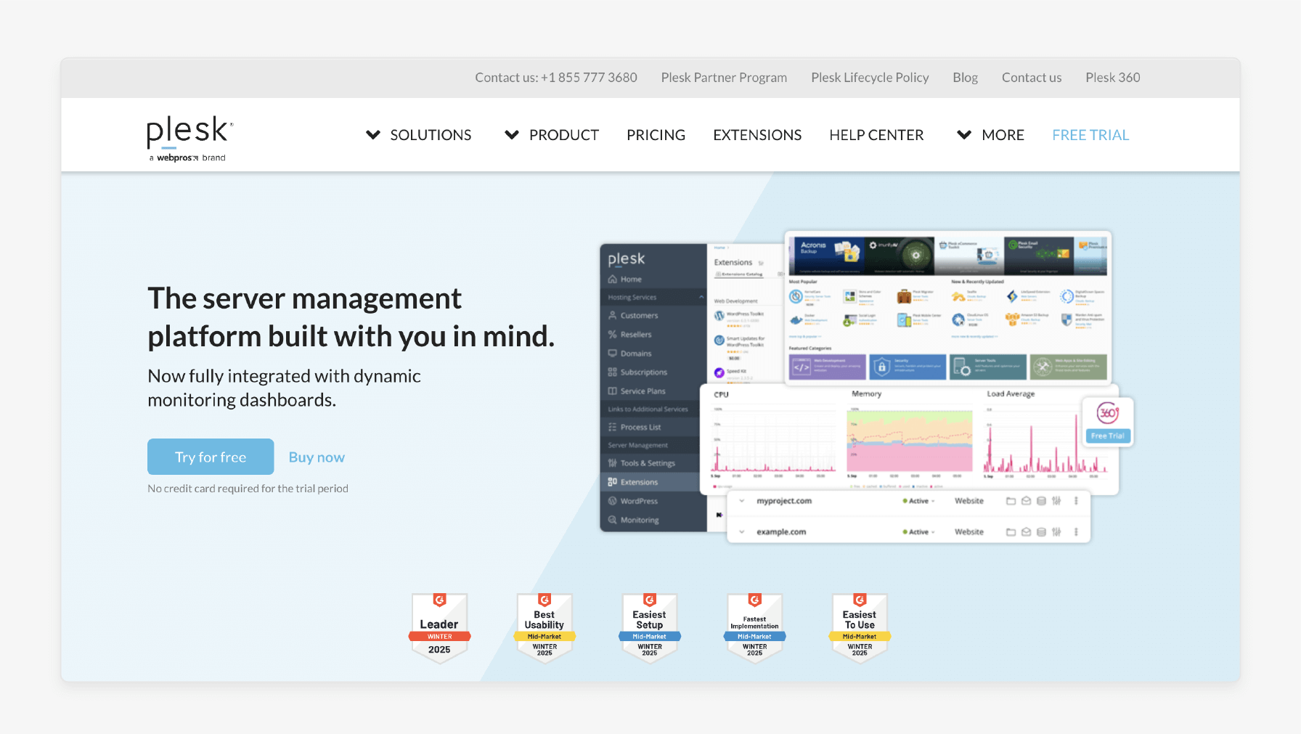Click the mail icon for myproject.com
The height and width of the screenshot is (734, 1301).
1026,501
